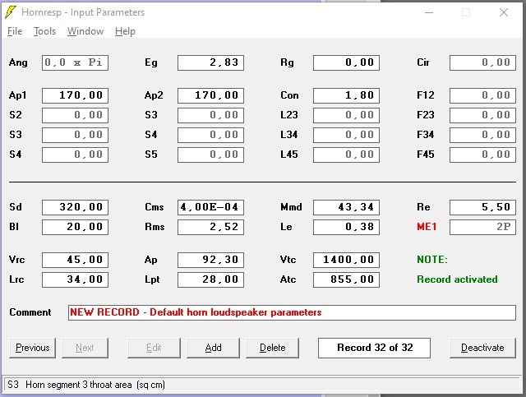Select the Atc field showing 855,00
This screenshot has height=397, width=526.
click(x=346, y=280)
